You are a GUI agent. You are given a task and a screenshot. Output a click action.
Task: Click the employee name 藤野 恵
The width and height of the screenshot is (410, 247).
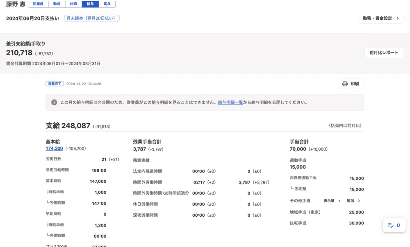pyautogui.click(x=16, y=4)
